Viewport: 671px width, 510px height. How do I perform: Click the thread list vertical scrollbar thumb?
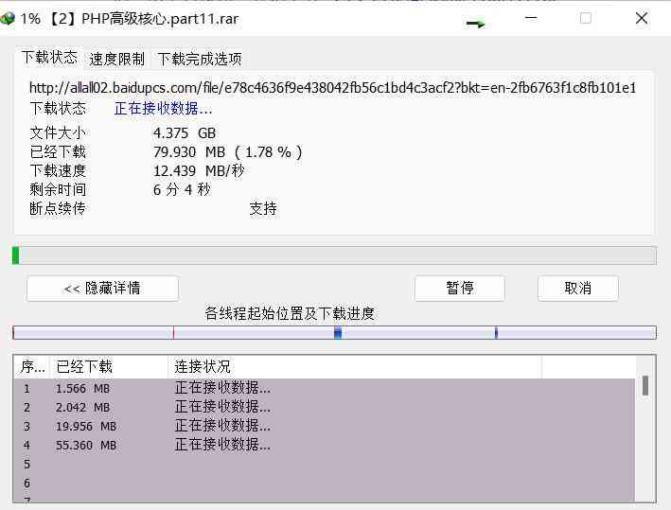[x=645, y=385]
